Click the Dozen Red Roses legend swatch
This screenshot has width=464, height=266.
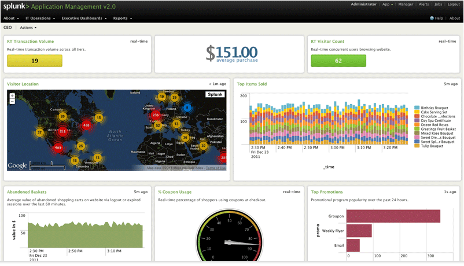point(417,125)
